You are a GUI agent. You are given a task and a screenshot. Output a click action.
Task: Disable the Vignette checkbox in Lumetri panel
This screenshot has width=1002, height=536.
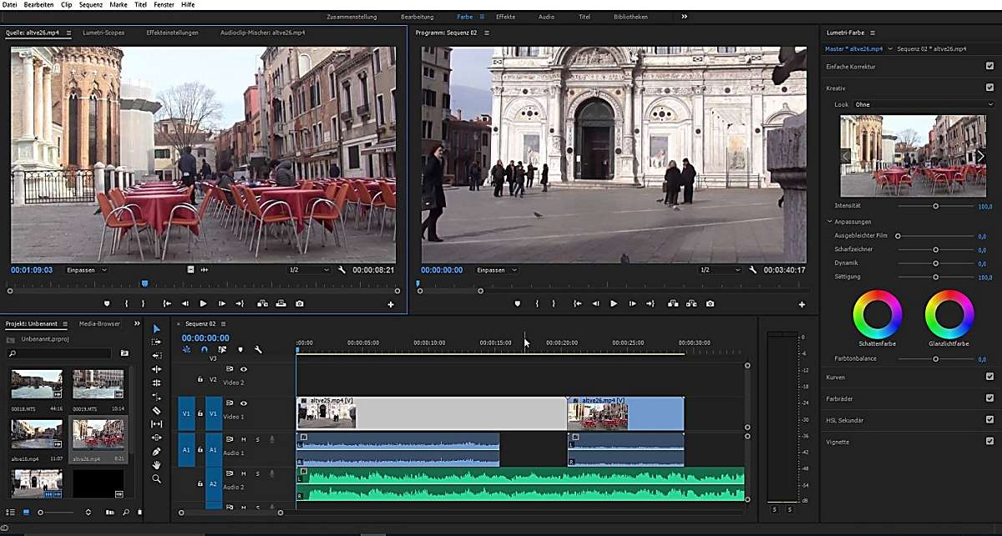click(x=991, y=442)
